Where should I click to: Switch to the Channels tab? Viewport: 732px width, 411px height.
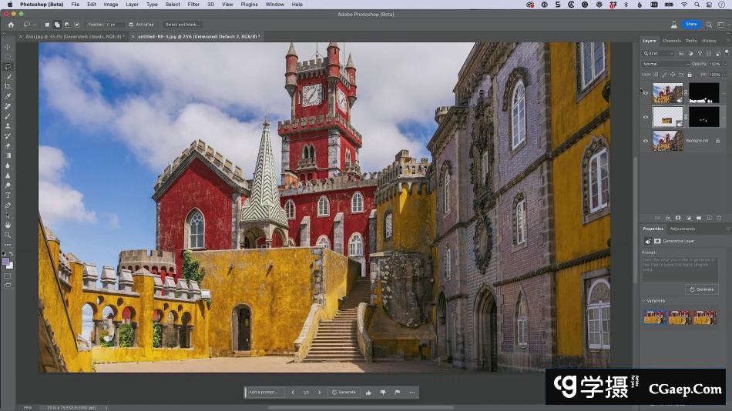point(671,41)
